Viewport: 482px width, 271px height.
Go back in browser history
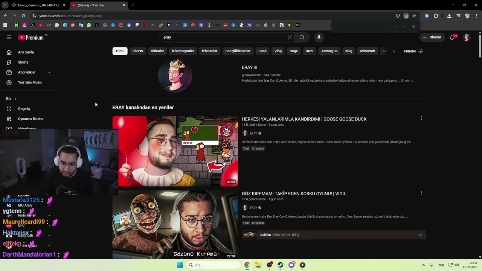[x=5, y=16]
